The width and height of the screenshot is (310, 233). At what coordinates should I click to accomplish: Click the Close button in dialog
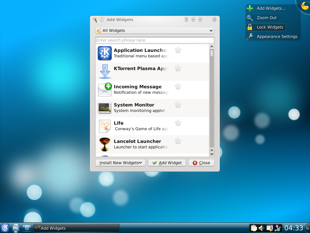click(x=201, y=163)
